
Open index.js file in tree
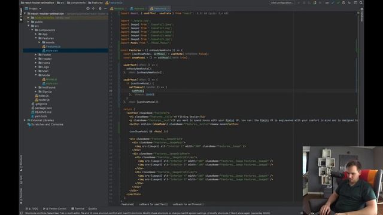pyautogui.click(x=42, y=96)
